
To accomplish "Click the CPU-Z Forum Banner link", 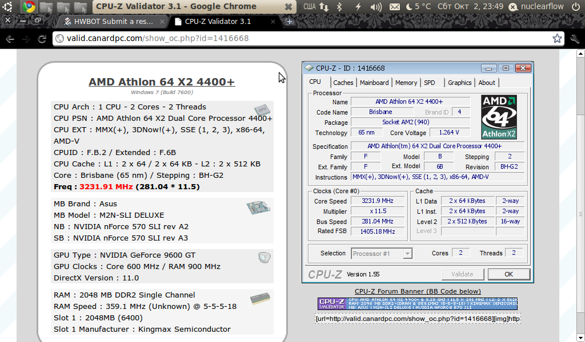I will (x=418, y=291).
